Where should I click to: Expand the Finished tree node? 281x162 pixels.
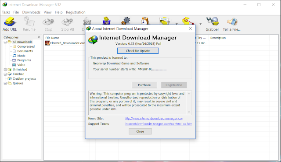pyautogui.click(x=5, y=74)
